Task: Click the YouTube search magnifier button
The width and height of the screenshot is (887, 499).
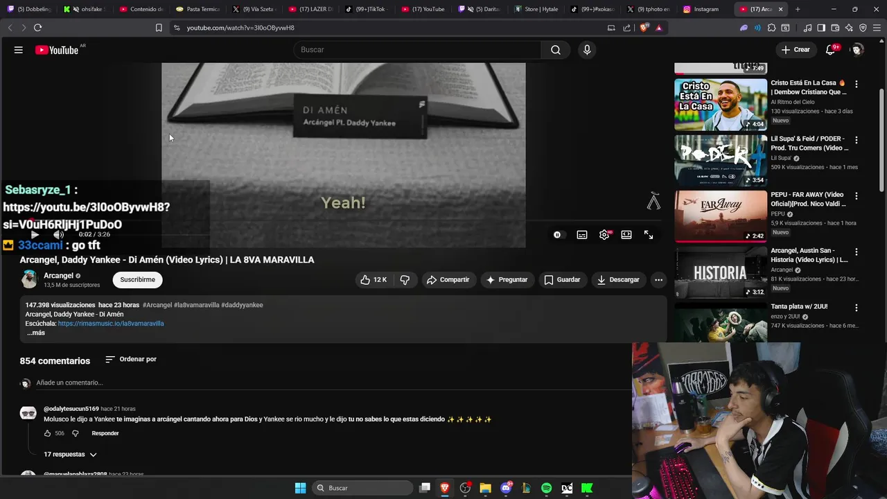Action: (556, 50)
